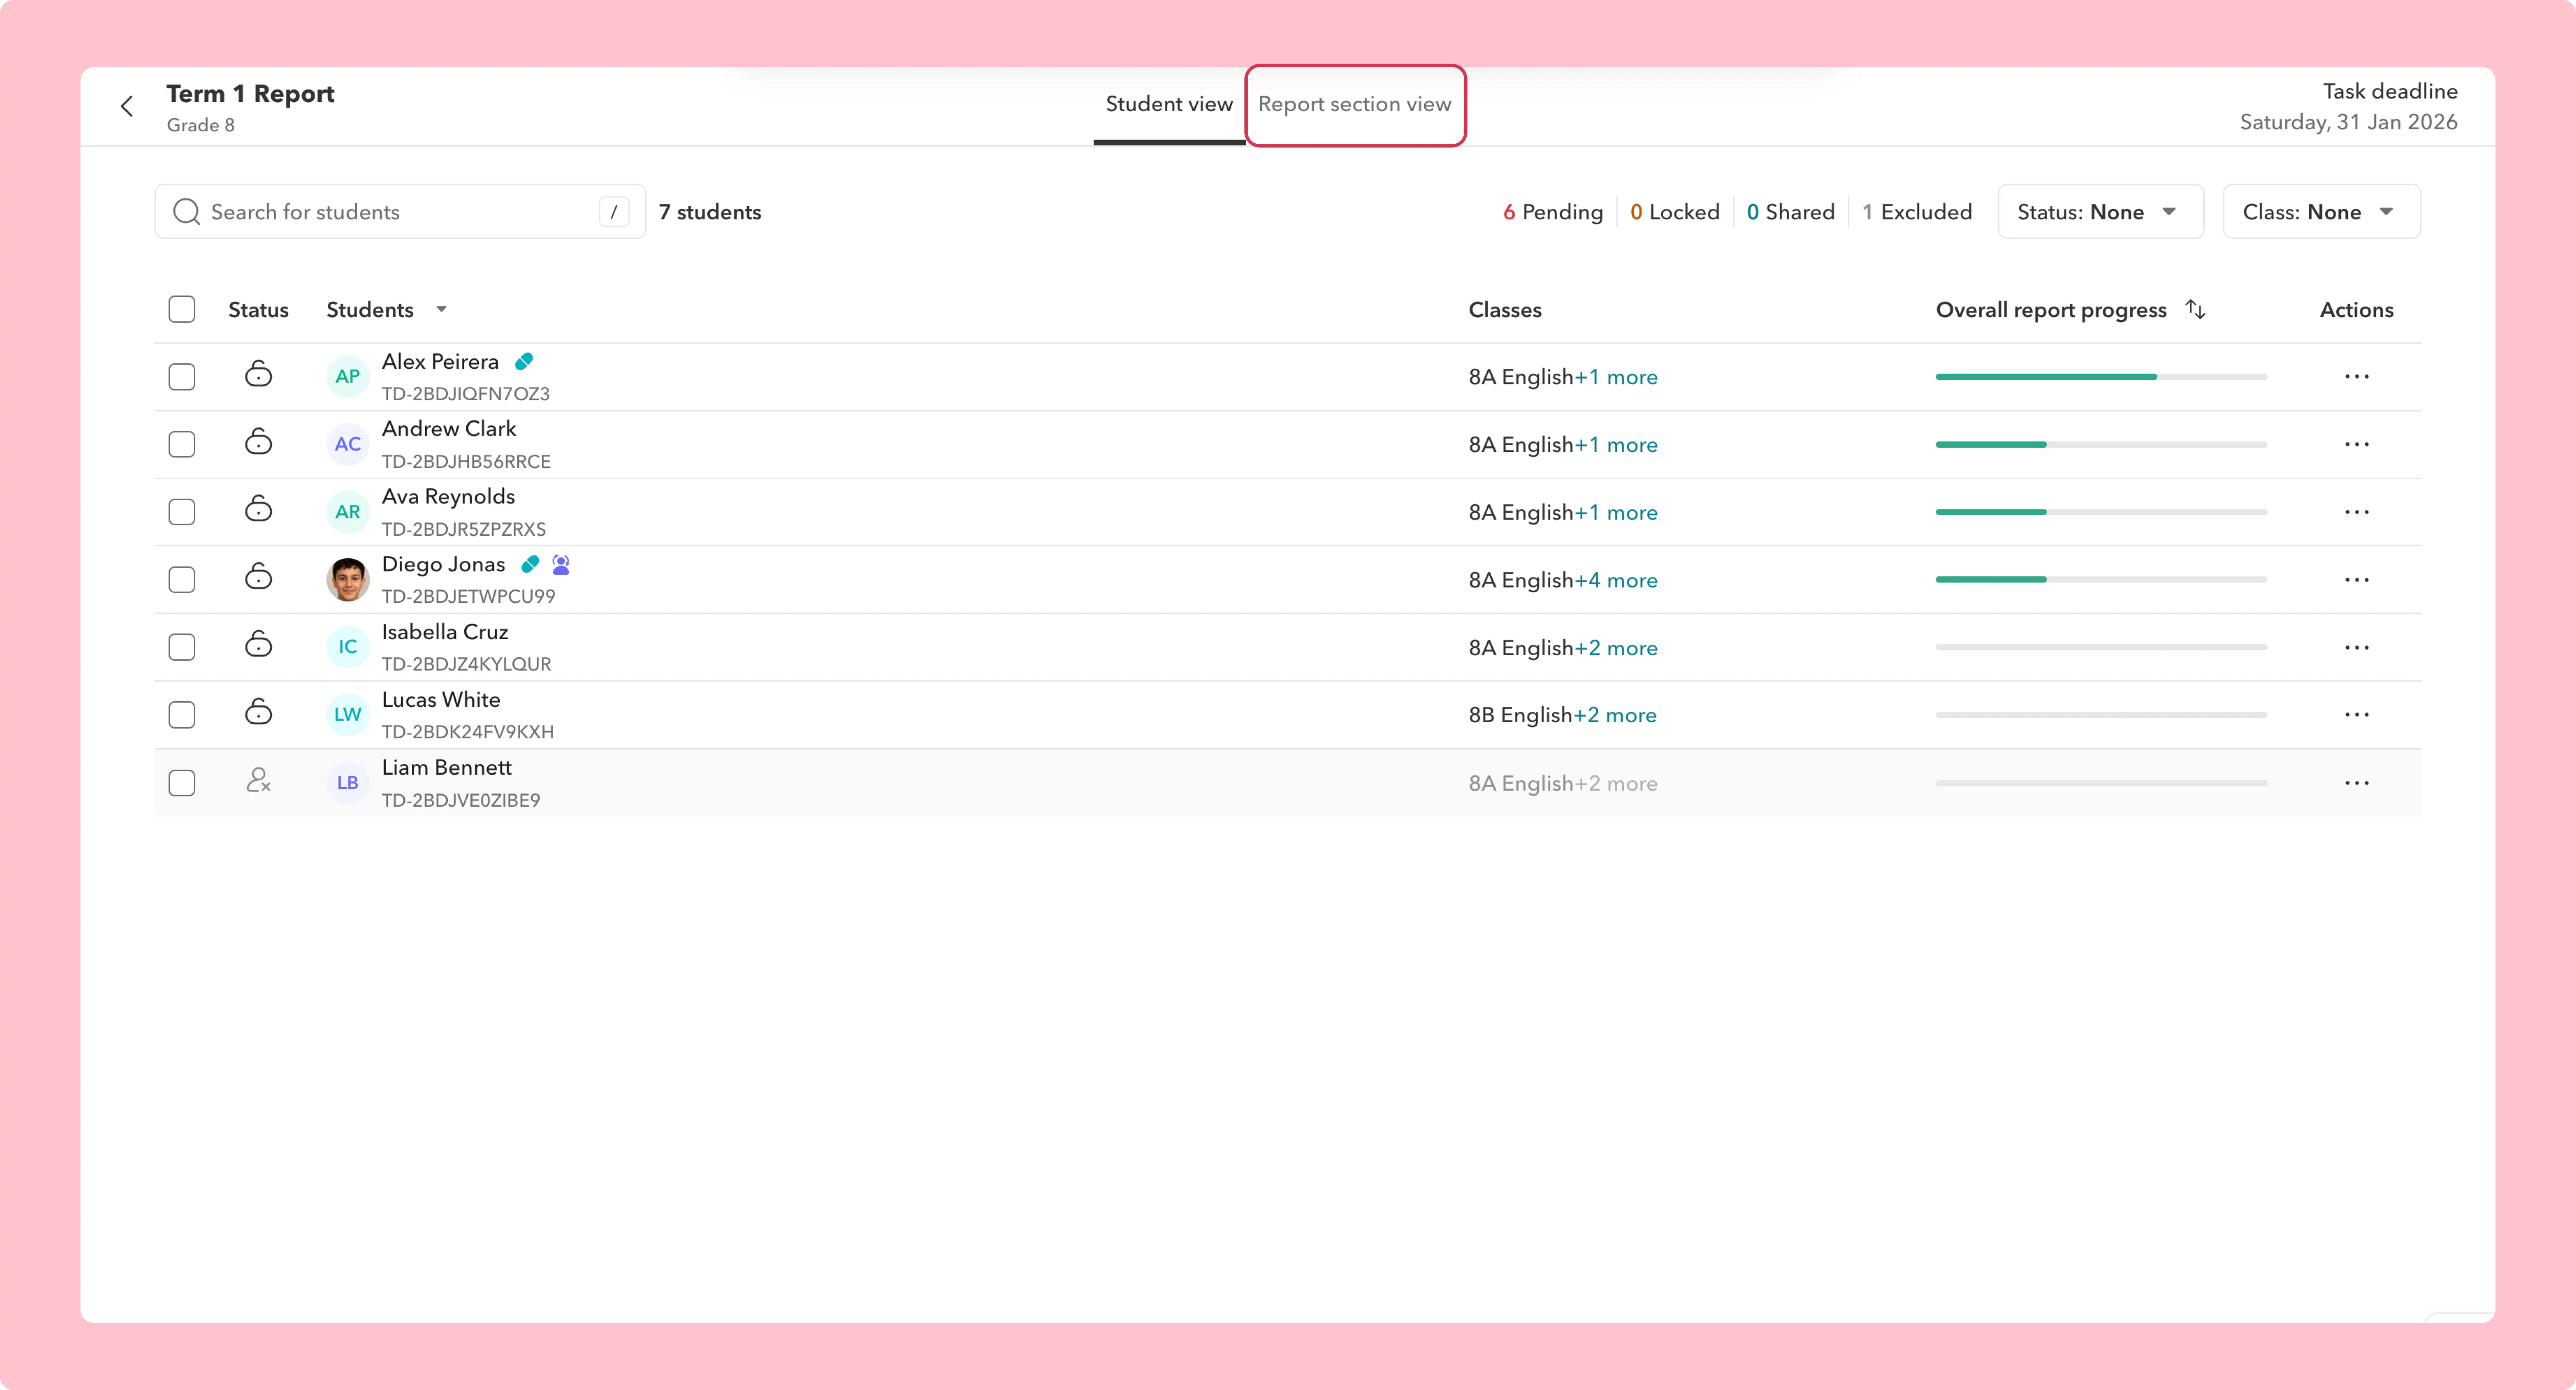2576x1390 pixels.
Task: Click the pending status icon for Andrew Clark
Action: click(259, 442)
